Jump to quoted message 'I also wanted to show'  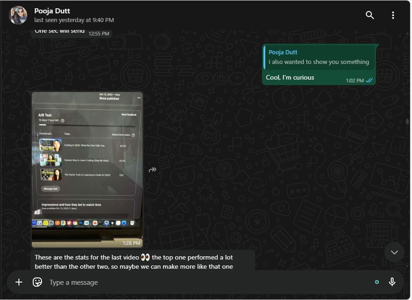tap(319, 58)
